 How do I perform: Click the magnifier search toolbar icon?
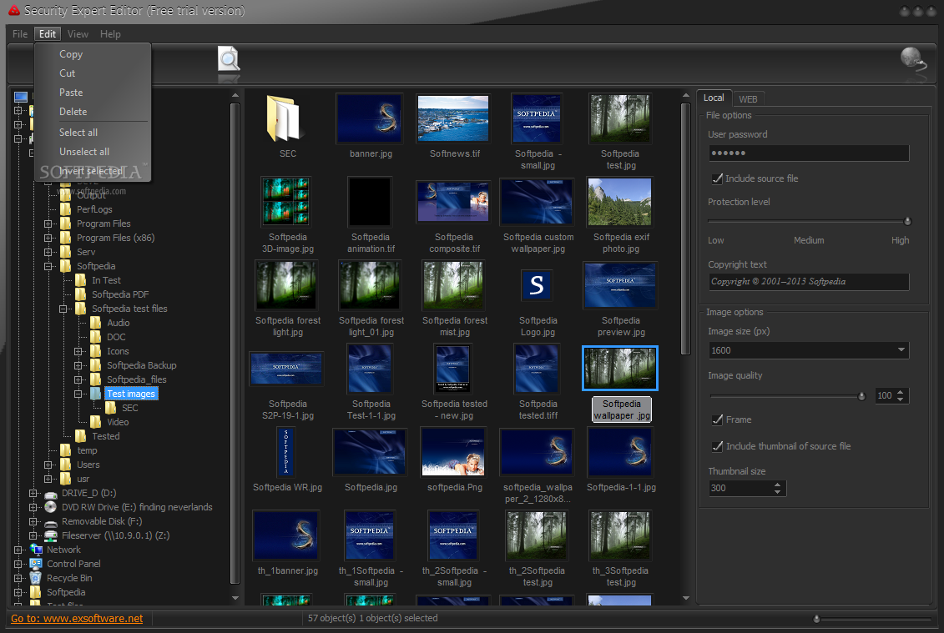(x=229, y=59)
